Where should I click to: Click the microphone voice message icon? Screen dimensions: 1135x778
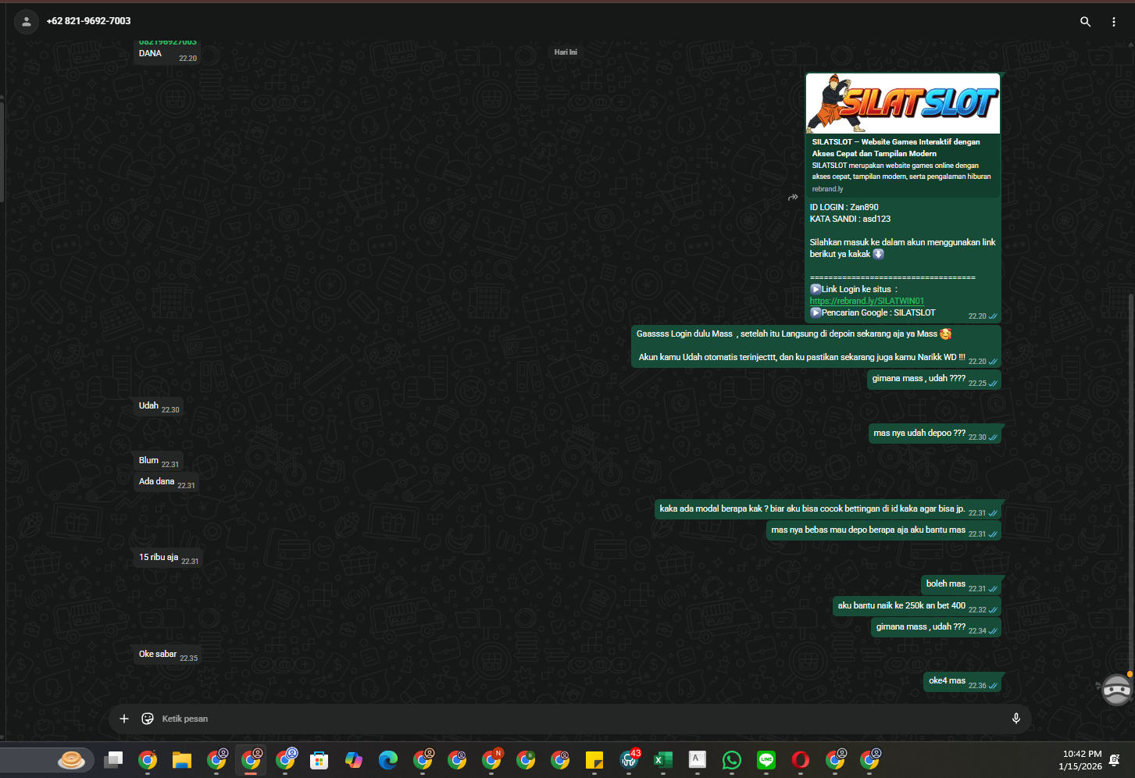1016,719
